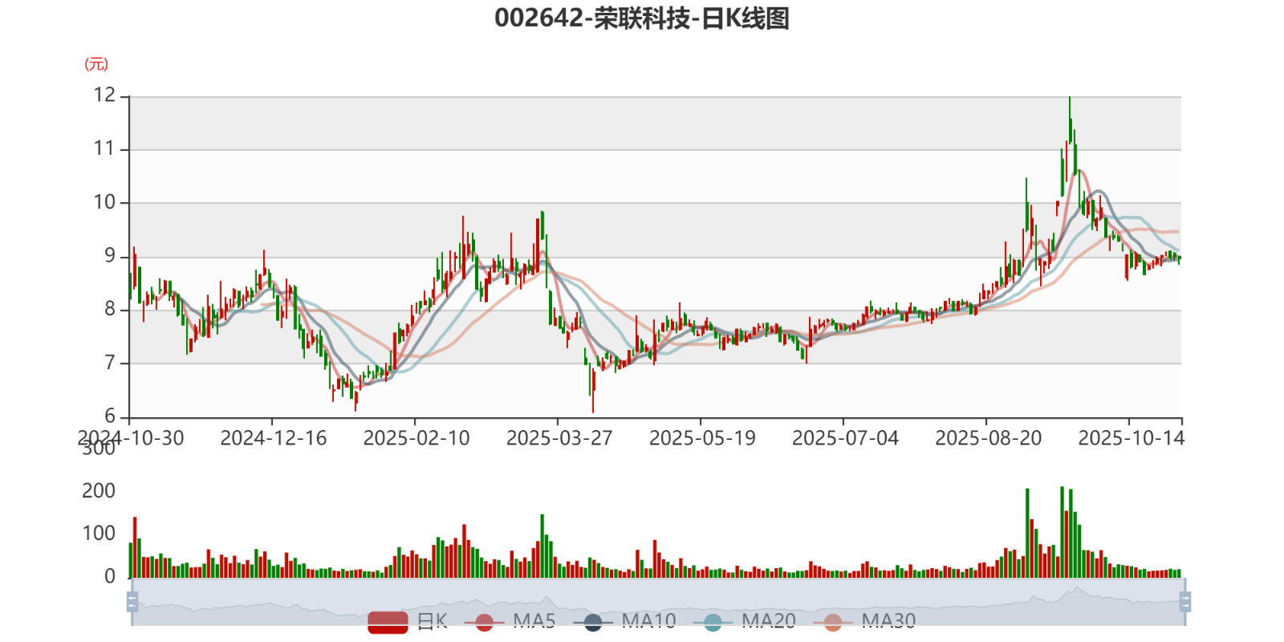The image size is (1284, 642).
Task: Click the 8 price axis label
Action: (x=110, y=309)
